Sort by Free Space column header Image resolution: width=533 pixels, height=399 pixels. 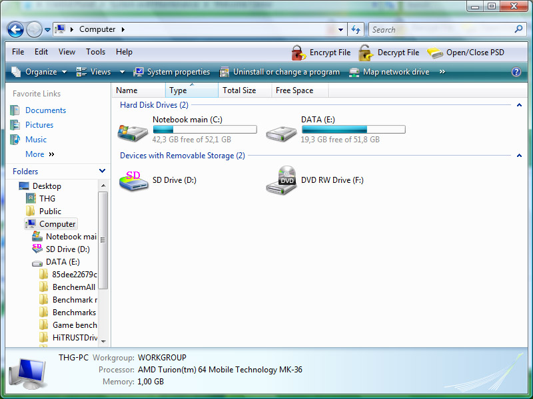pyautogui.click(x=300, y=90)
